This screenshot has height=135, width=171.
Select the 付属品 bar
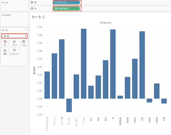tap(135, 79)
